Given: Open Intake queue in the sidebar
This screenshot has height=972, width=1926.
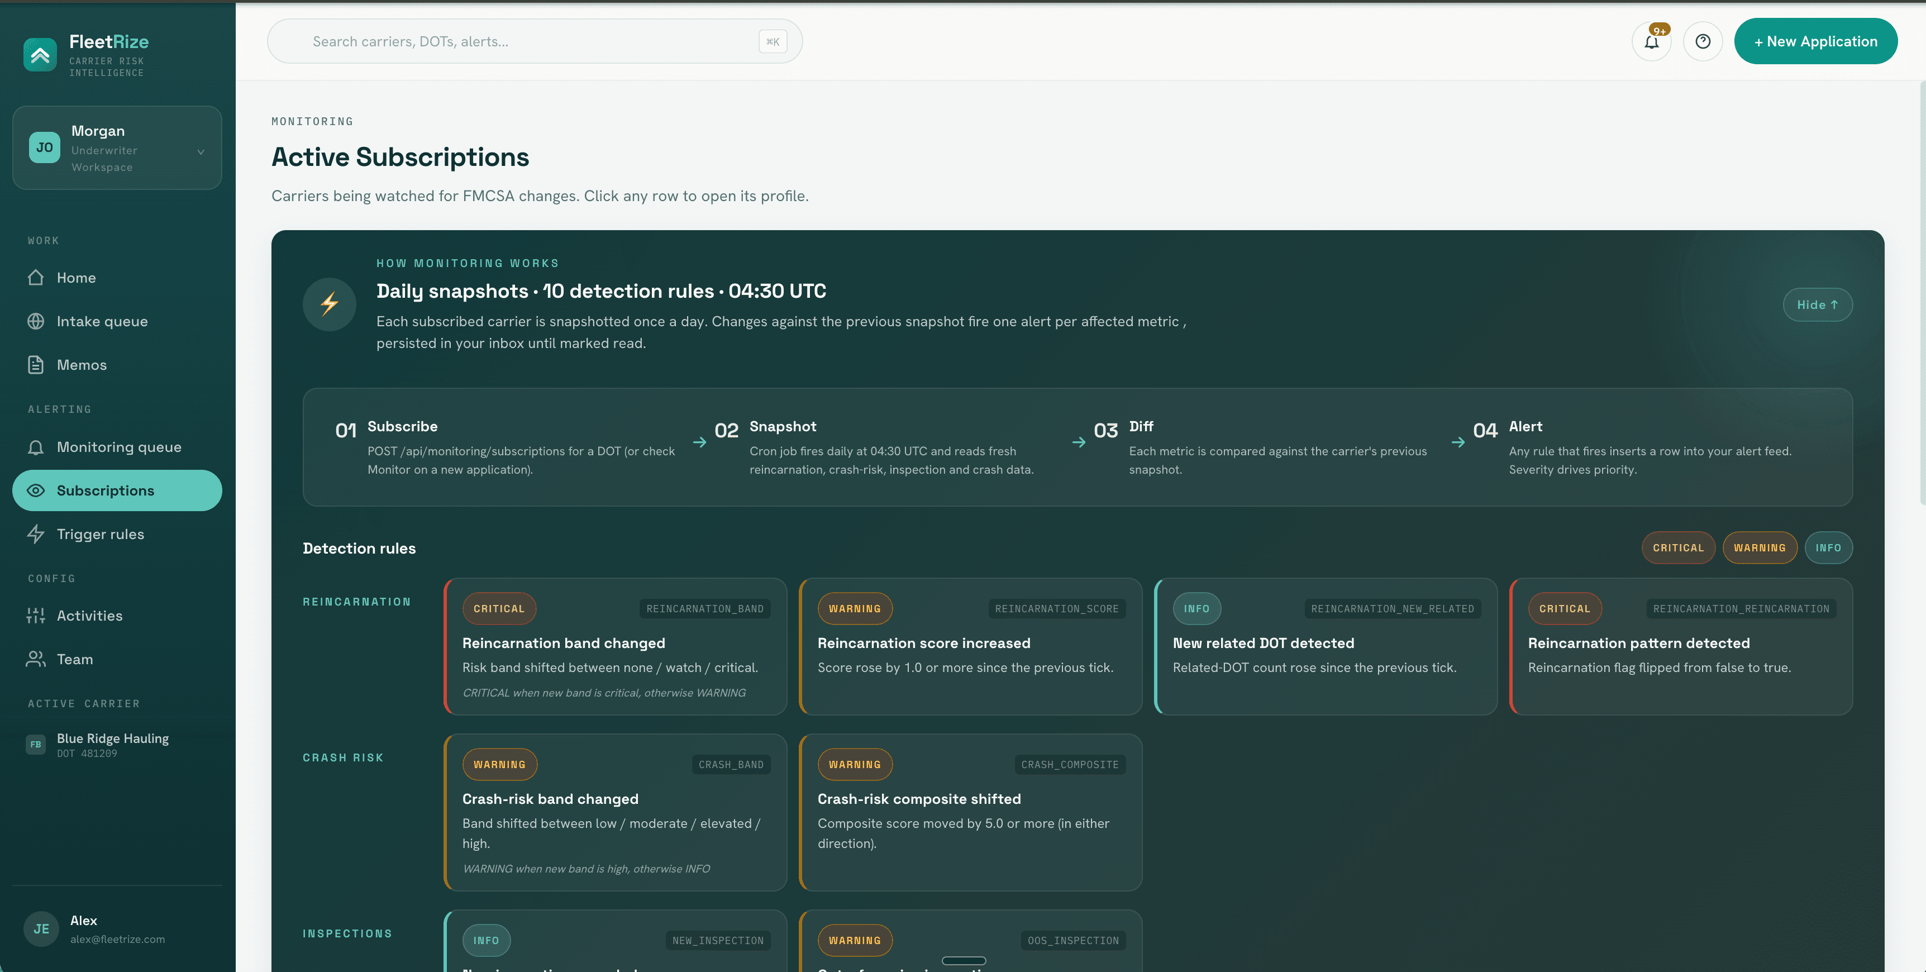Looking at the screenshot, I should (117, 322).
